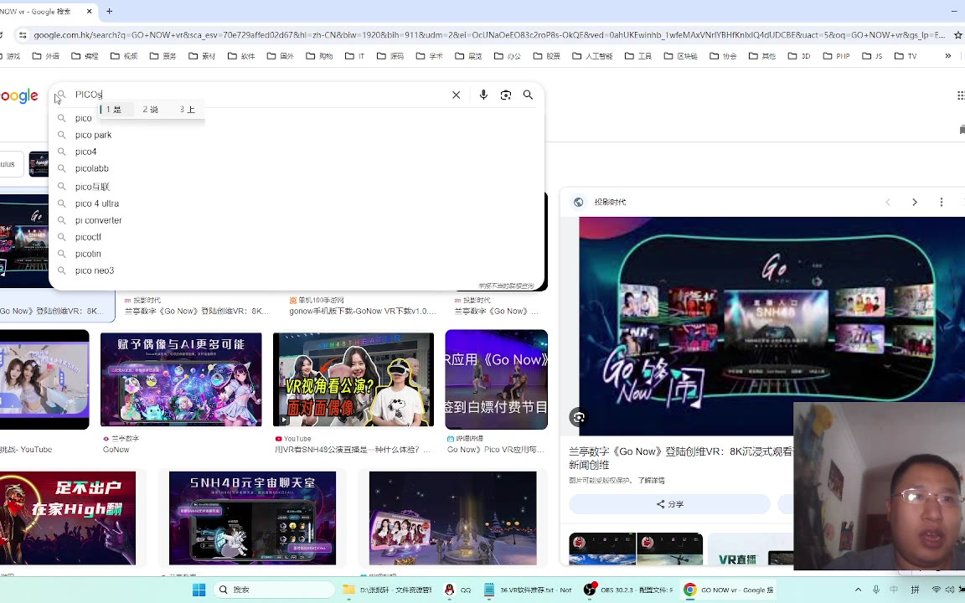The width and height of the screenshot is (965, 603).
Task: Switch to Chrome GO NOW vr taskbar item
Action: pos(730,590)
